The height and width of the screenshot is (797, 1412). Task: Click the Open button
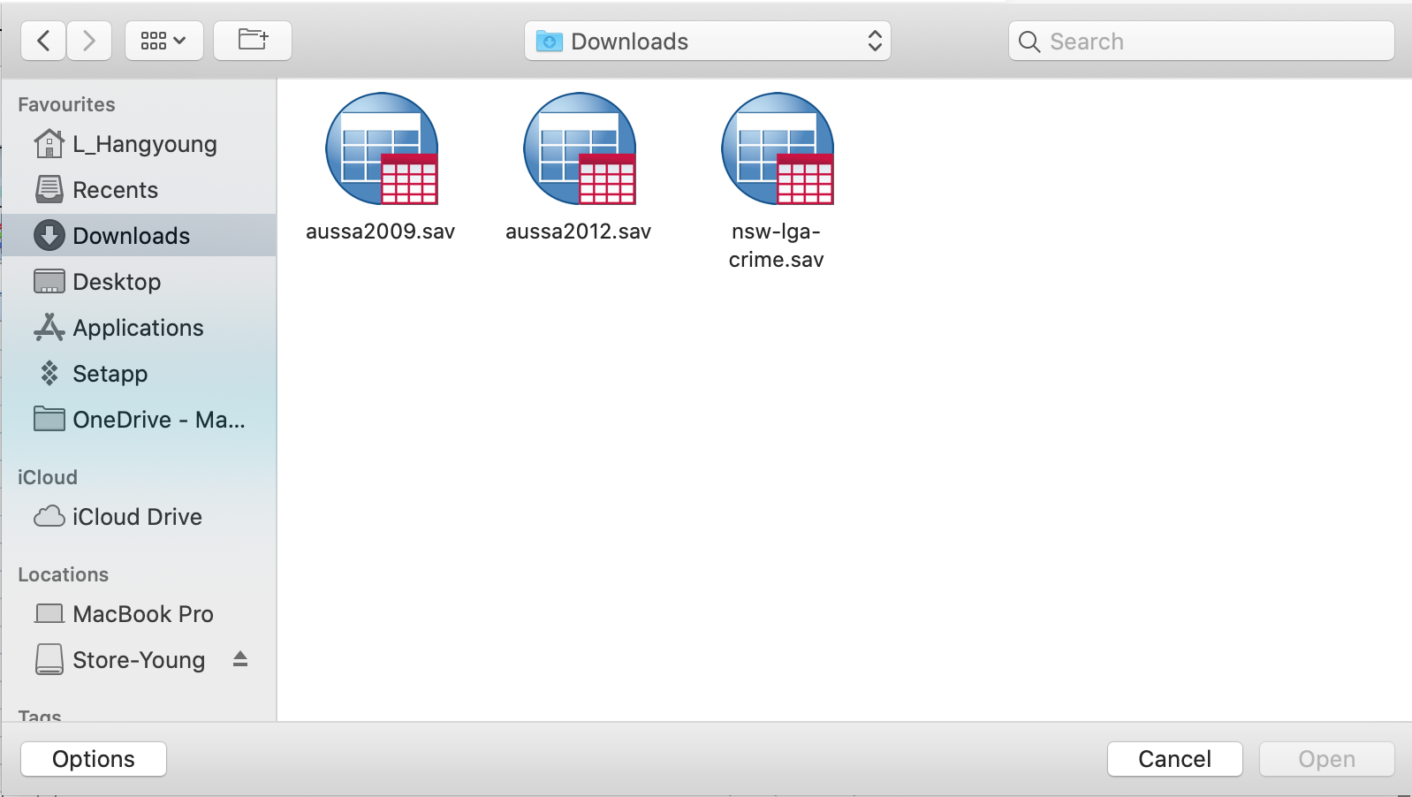[1327, 759]
